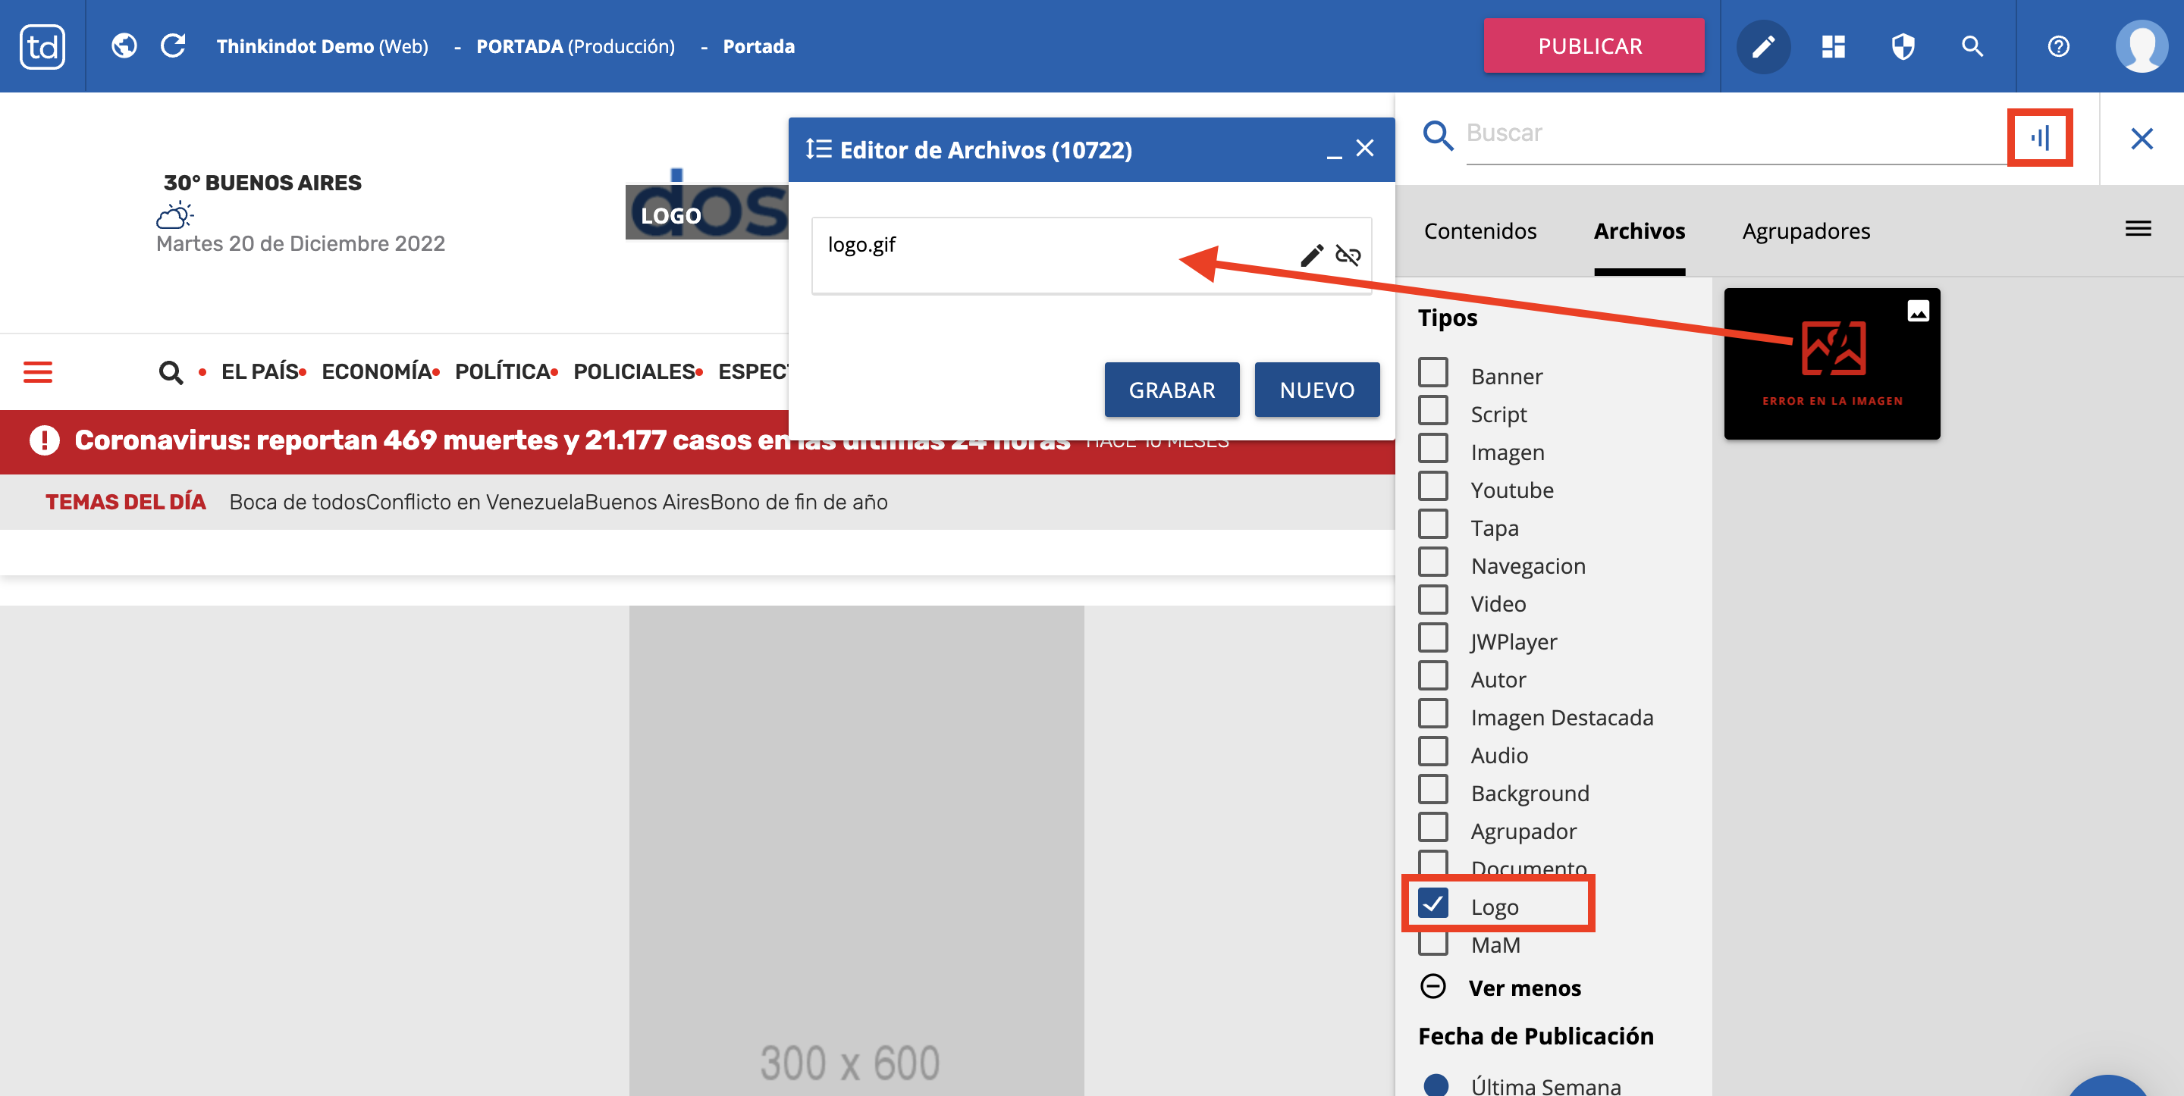This screenshot has height=1096, width=2184.
Task: Activate the pencil edit mode icon
Action: pyautogui.click(x=1763, y=45)
